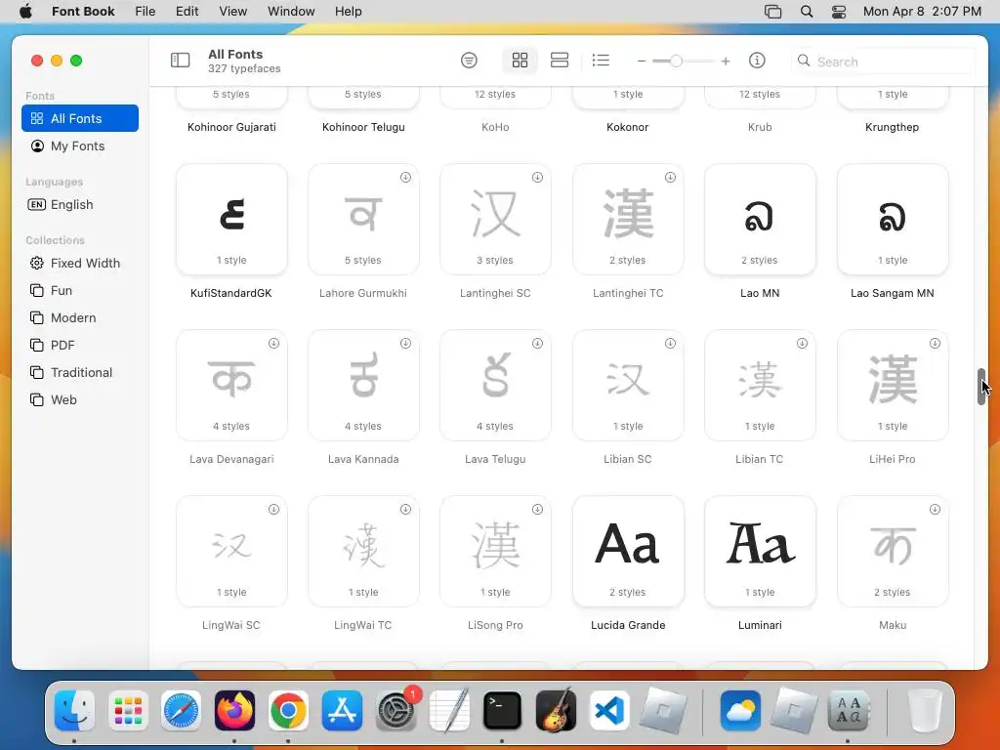The height and width of the screenshot is (750, 1000).
Task: Download Libian SC via its download icon
Action: pos(670,343)
